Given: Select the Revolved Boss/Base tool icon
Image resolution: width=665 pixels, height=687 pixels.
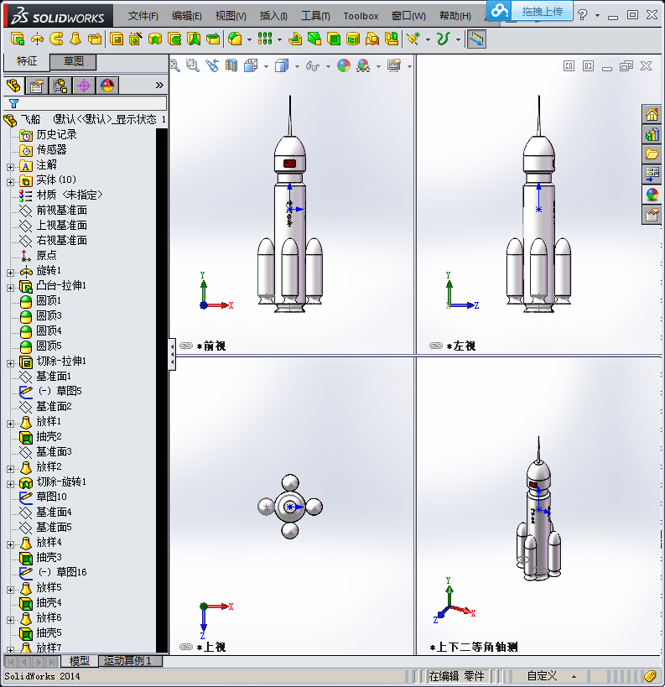Looking at the screenshot, I should [37, 39].
